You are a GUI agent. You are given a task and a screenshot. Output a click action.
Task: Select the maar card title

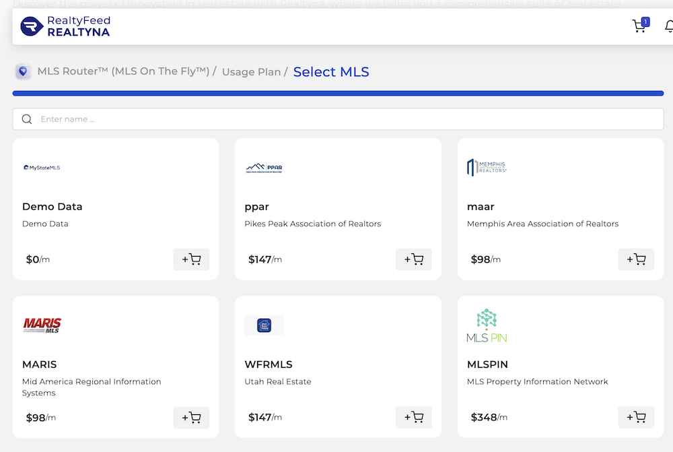tap(481, 207)
